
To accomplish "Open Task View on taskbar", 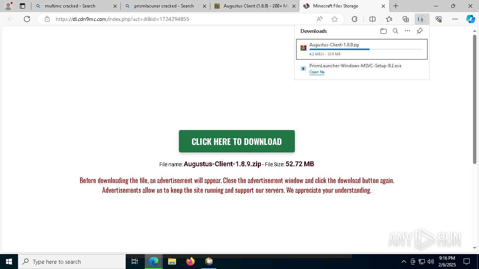I will pyautogui.click(x=135, y=262).
